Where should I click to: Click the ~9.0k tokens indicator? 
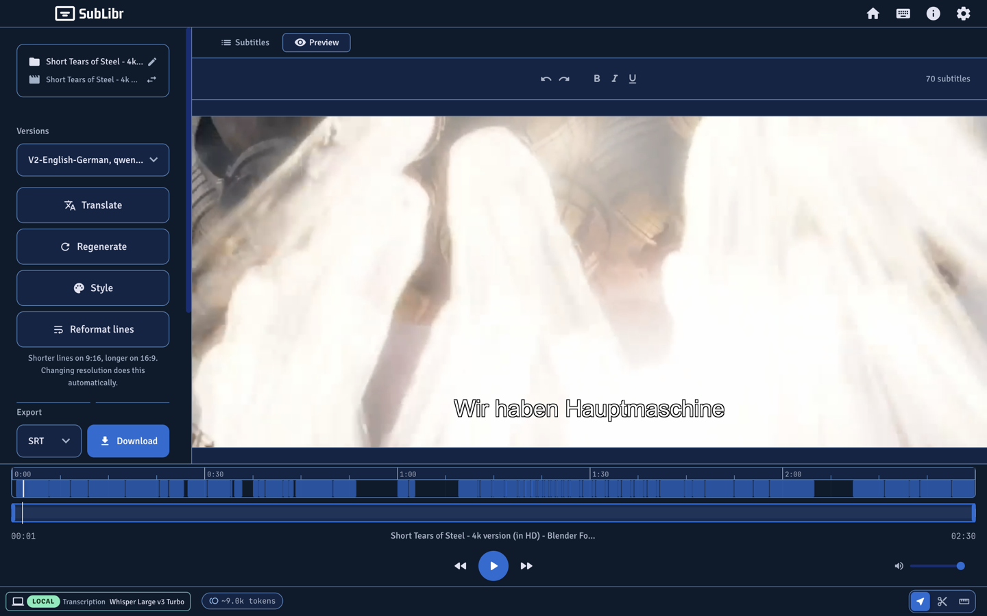242,601
